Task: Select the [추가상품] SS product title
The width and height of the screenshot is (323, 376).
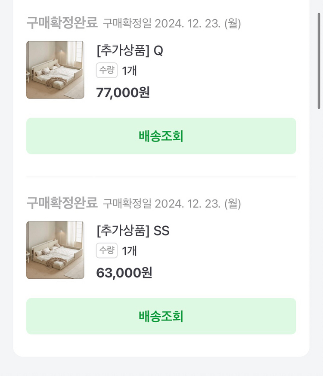Action: [133, 231]
